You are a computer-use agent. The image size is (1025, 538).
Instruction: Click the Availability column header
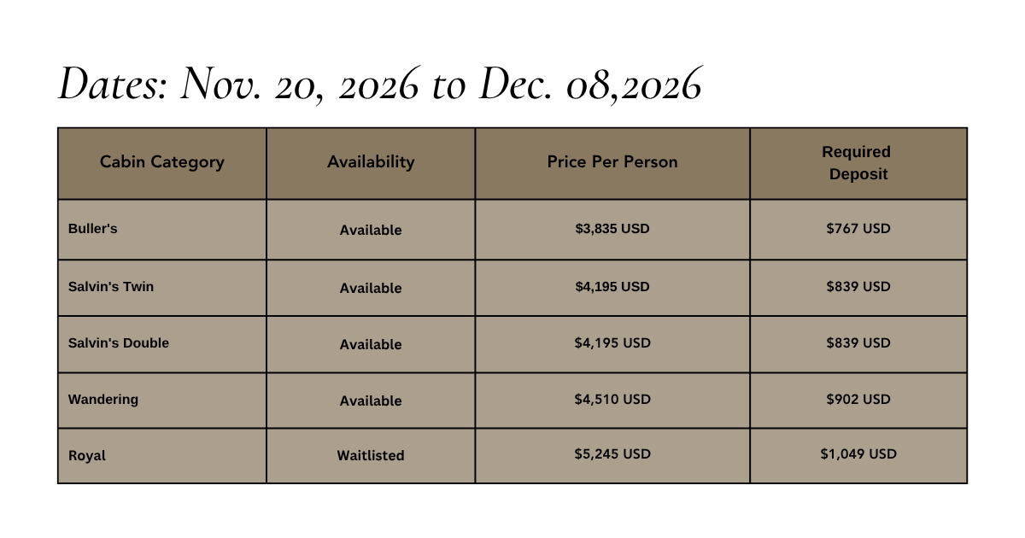(x=371, y=162)
